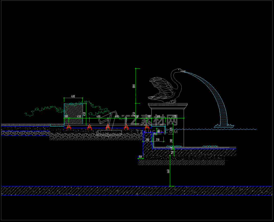Select the pedestal column under the swan
Image resolution: width=274 pixels, height=222 pixels.
[168, 128]
